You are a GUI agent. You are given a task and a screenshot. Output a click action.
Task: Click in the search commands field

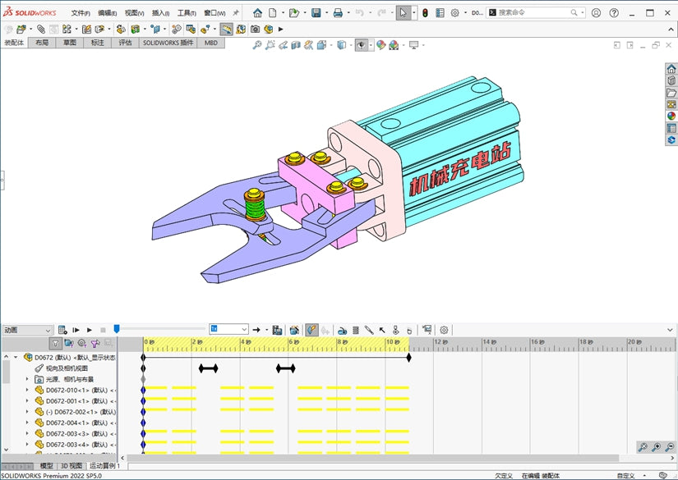pos(533,12)
